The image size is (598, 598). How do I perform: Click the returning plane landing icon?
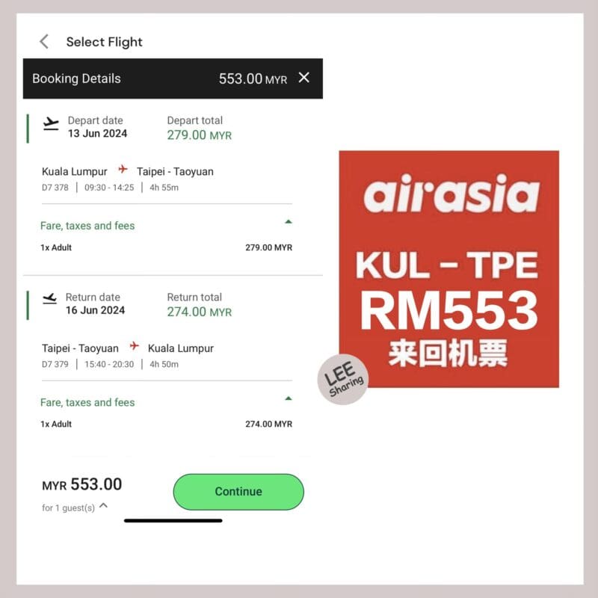point(49,298)
